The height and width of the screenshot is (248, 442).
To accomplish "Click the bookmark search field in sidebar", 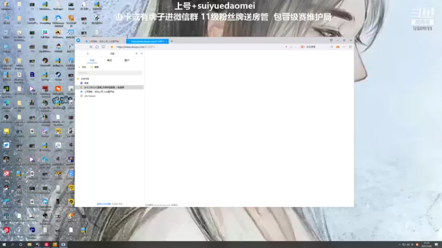I will (x=109, y=73).
